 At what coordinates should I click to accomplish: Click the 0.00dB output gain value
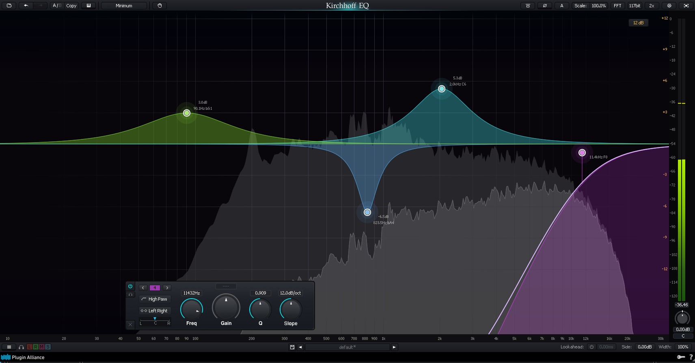pyautogui.click(x=683, y=329)
